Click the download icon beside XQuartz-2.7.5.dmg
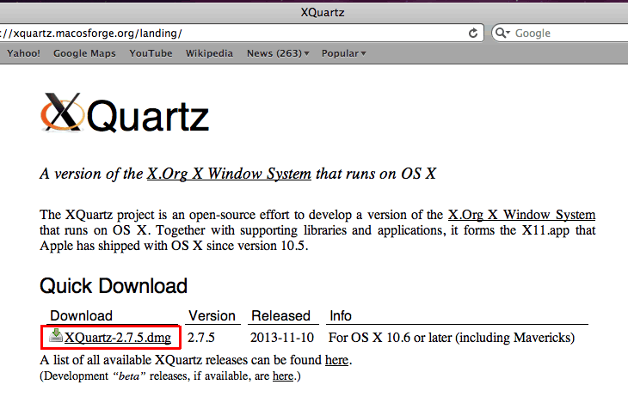 [x=56, y=336]
